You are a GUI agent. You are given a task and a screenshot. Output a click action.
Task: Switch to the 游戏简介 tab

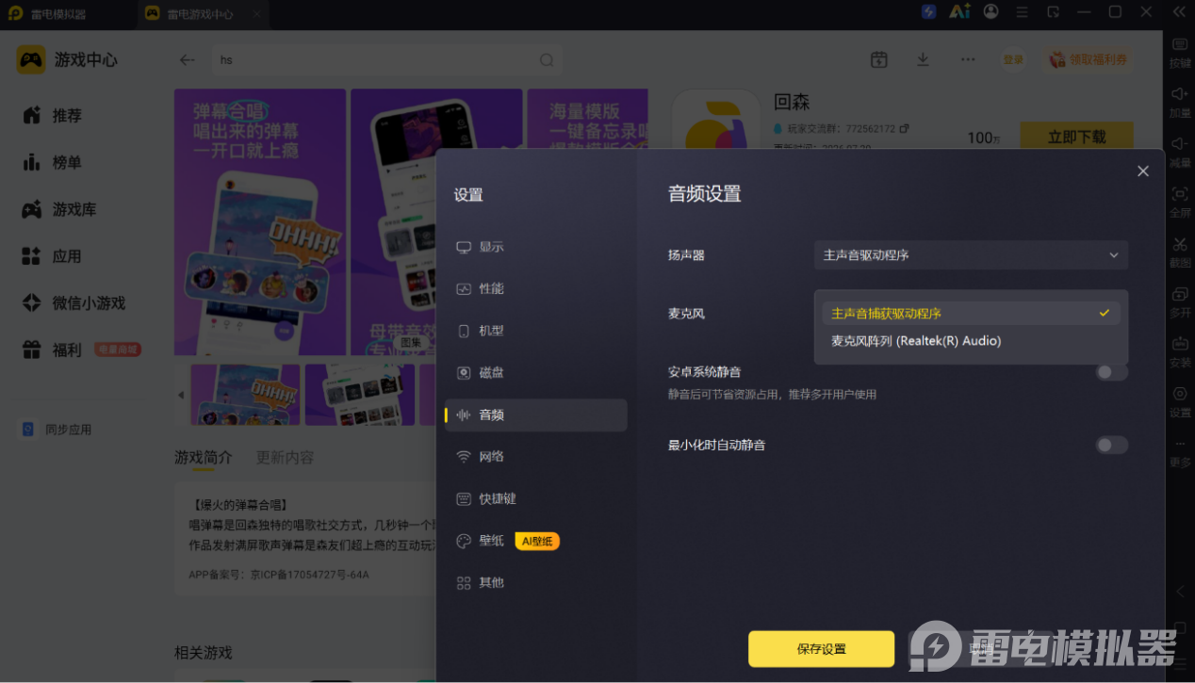point(203,457)
